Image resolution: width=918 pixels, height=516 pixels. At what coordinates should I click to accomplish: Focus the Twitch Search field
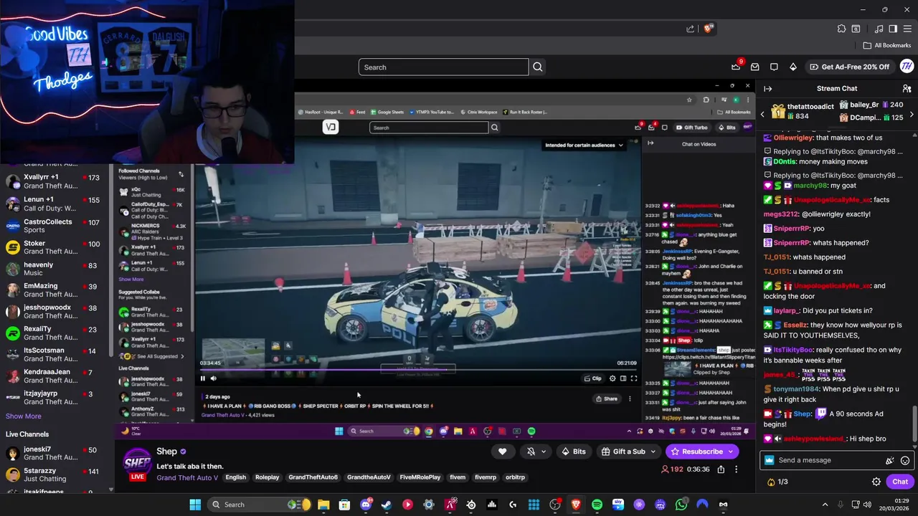coord(444,67)
